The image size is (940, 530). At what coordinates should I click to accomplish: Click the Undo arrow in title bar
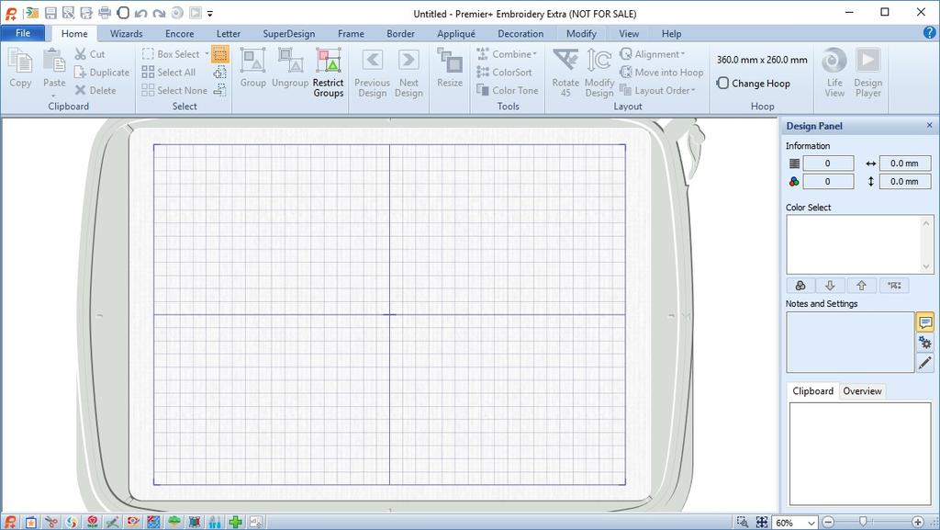point(140,13)
